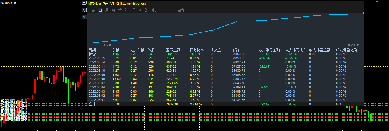Open the 账户 account tab
The height and width of the screenshot is (131, 389).
(x=155, y=10)
